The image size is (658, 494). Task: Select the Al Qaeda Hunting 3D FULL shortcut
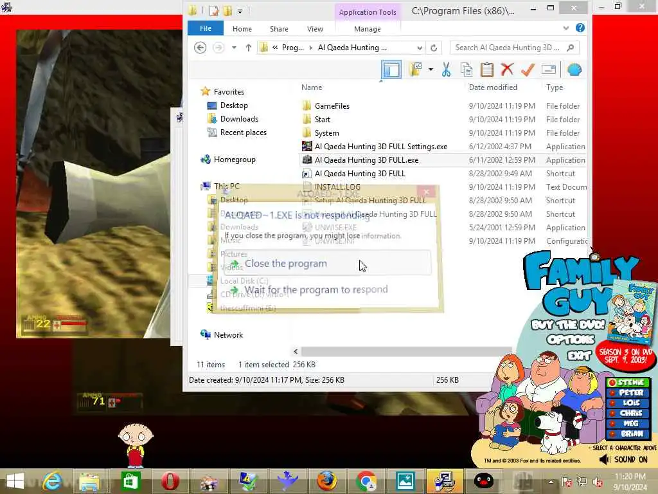click(360, 173)
